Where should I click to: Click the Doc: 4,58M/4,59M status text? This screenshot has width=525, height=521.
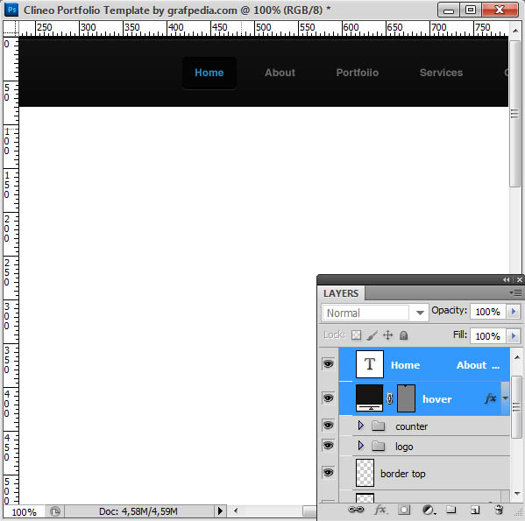[x=138, y=511]
